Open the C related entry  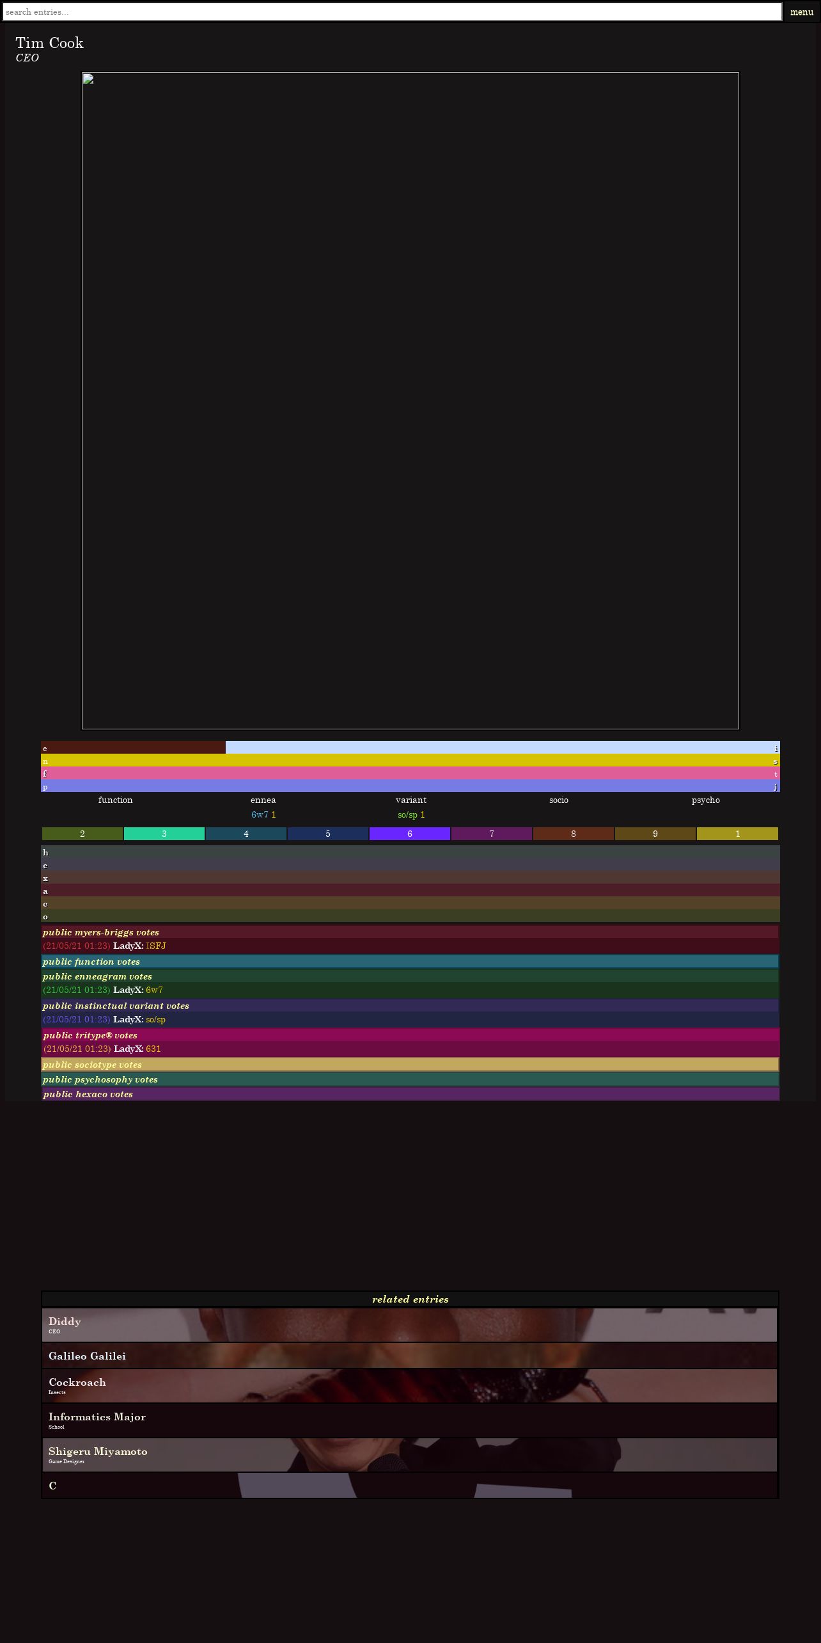(410, 1486)
